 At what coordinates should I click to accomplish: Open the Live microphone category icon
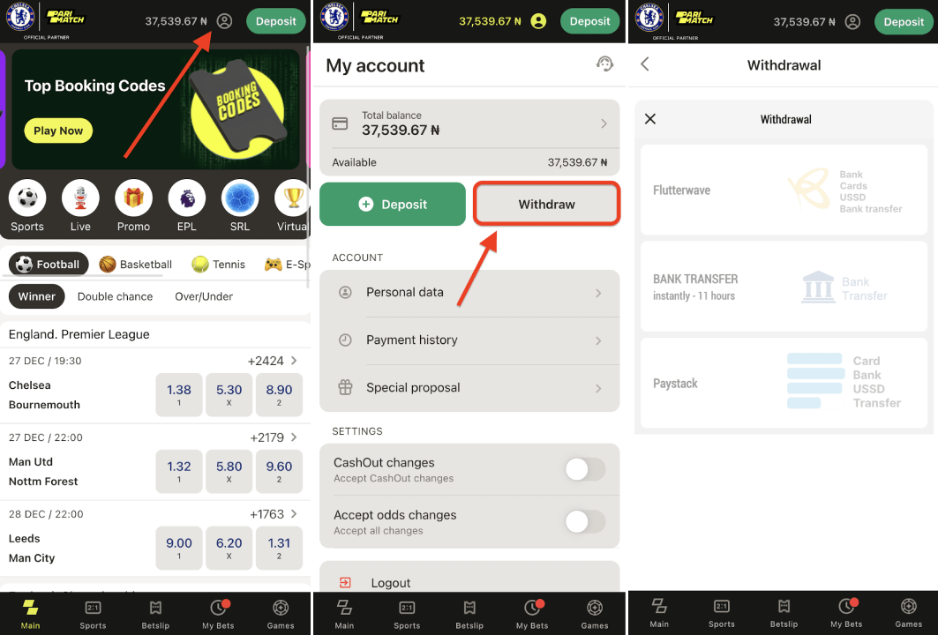[x=80, y=198]
